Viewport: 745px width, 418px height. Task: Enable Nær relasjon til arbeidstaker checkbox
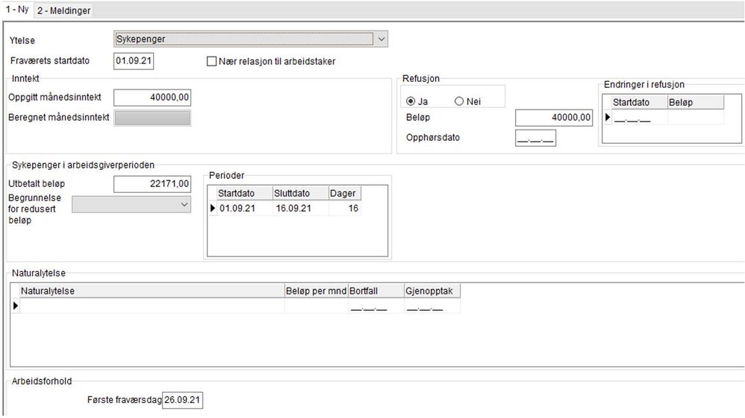(x=211, y=61)
